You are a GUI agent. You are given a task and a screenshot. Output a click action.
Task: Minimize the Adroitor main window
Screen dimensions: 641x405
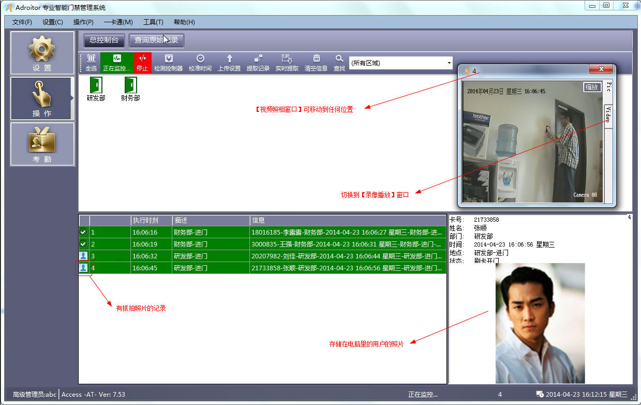(x=592, y=6)
